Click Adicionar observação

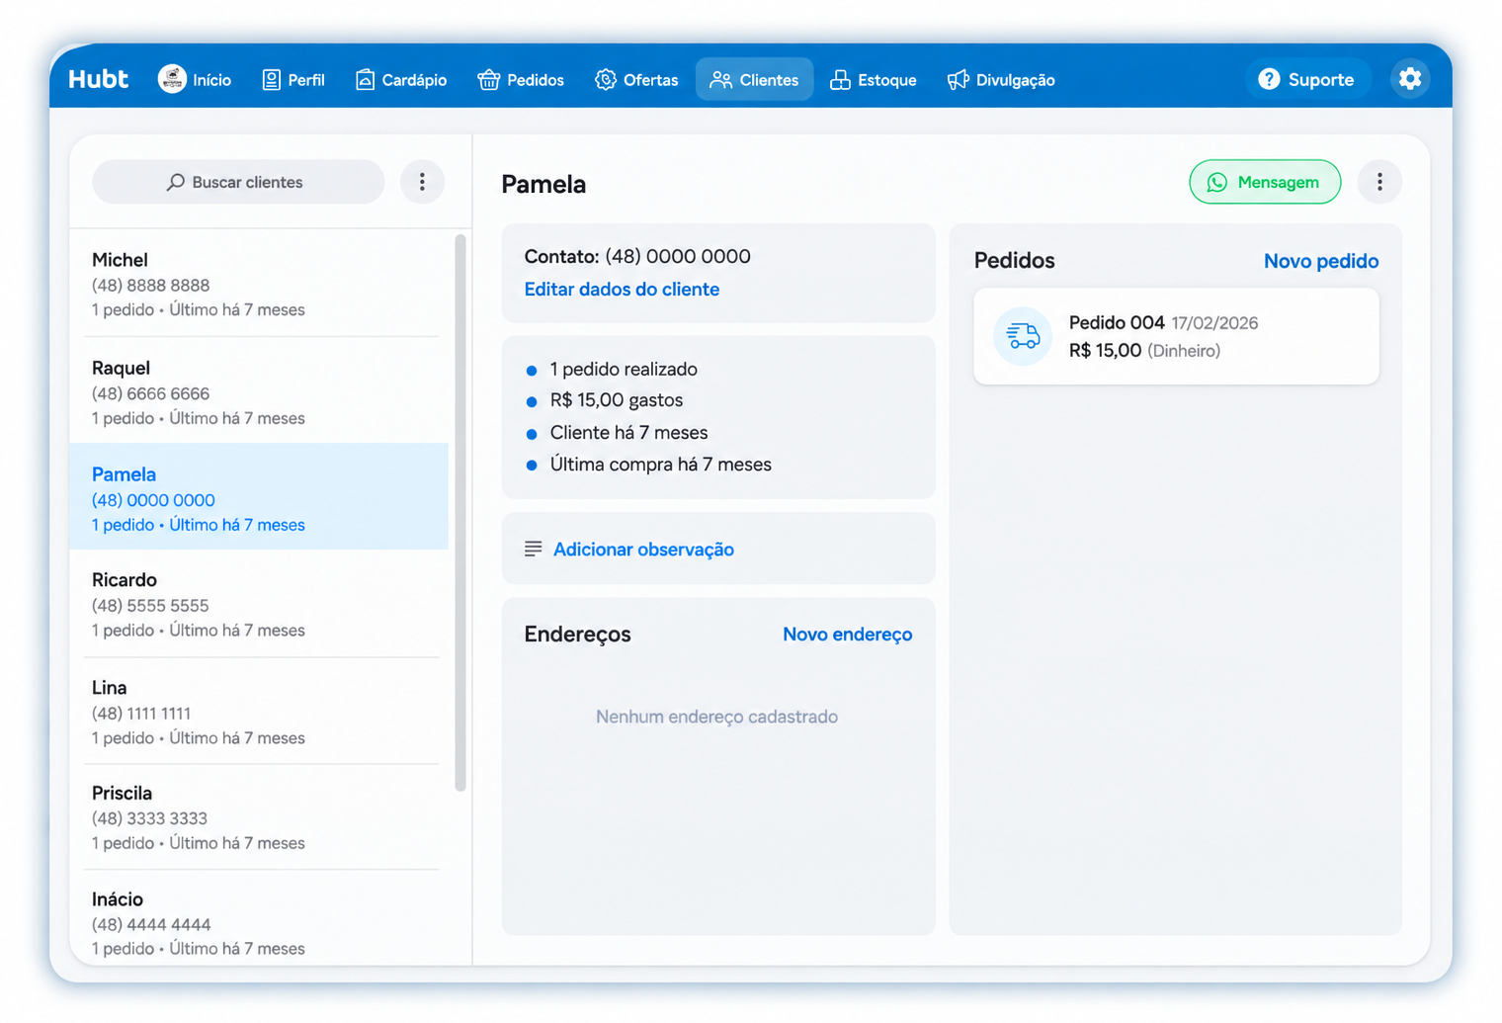coord(643,550)
